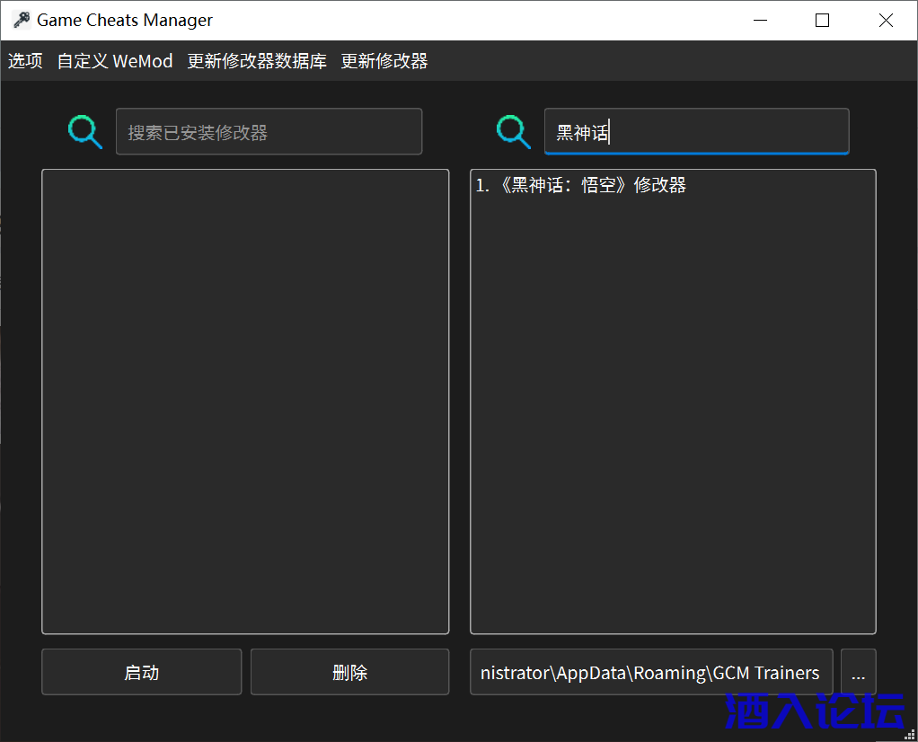Click the Game Cheats Manager title text
Image resolution: width=918 pixels, height=742 pixels.
point(125,21)
